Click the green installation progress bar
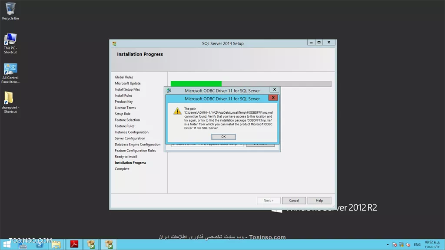445x250 pixels. (x=196, y=84)
